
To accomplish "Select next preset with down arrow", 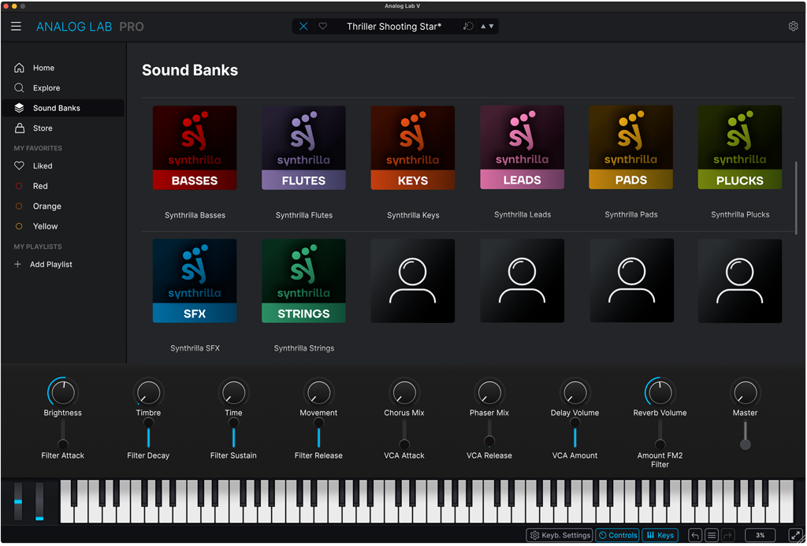I will coord(492,27).
